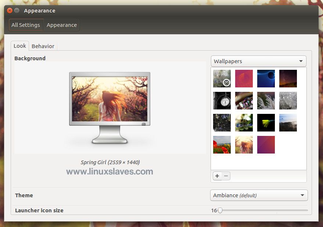Image resolution: width=323 pixels, height=227 pixels.
Task: Select the pink-red abstract wallpaper
Action: tap(244, 79)
